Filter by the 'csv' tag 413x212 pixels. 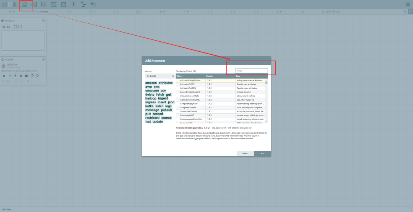click(163, 90)
